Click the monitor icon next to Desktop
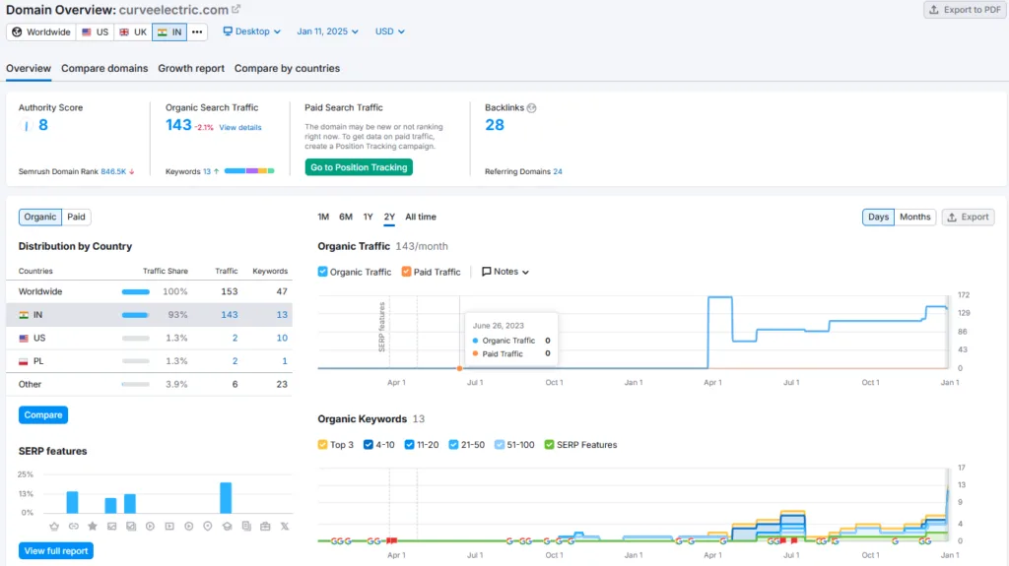Viewport: 1009px width, 566px height. 228,31
